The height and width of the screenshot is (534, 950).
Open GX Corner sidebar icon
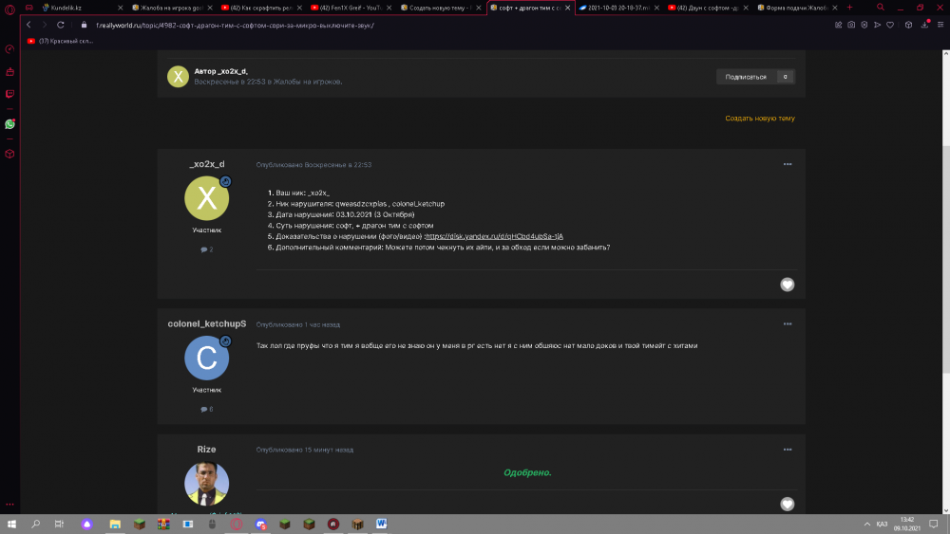(9, 49)
